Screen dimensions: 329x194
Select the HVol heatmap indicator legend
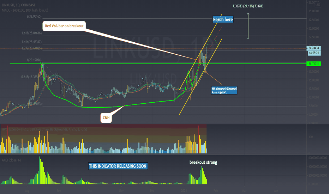tap(44, 129)
